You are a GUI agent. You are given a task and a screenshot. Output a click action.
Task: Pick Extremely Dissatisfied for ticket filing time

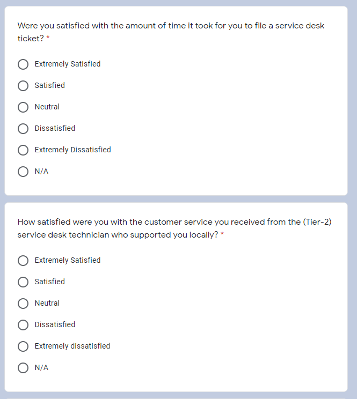(23, 150)
